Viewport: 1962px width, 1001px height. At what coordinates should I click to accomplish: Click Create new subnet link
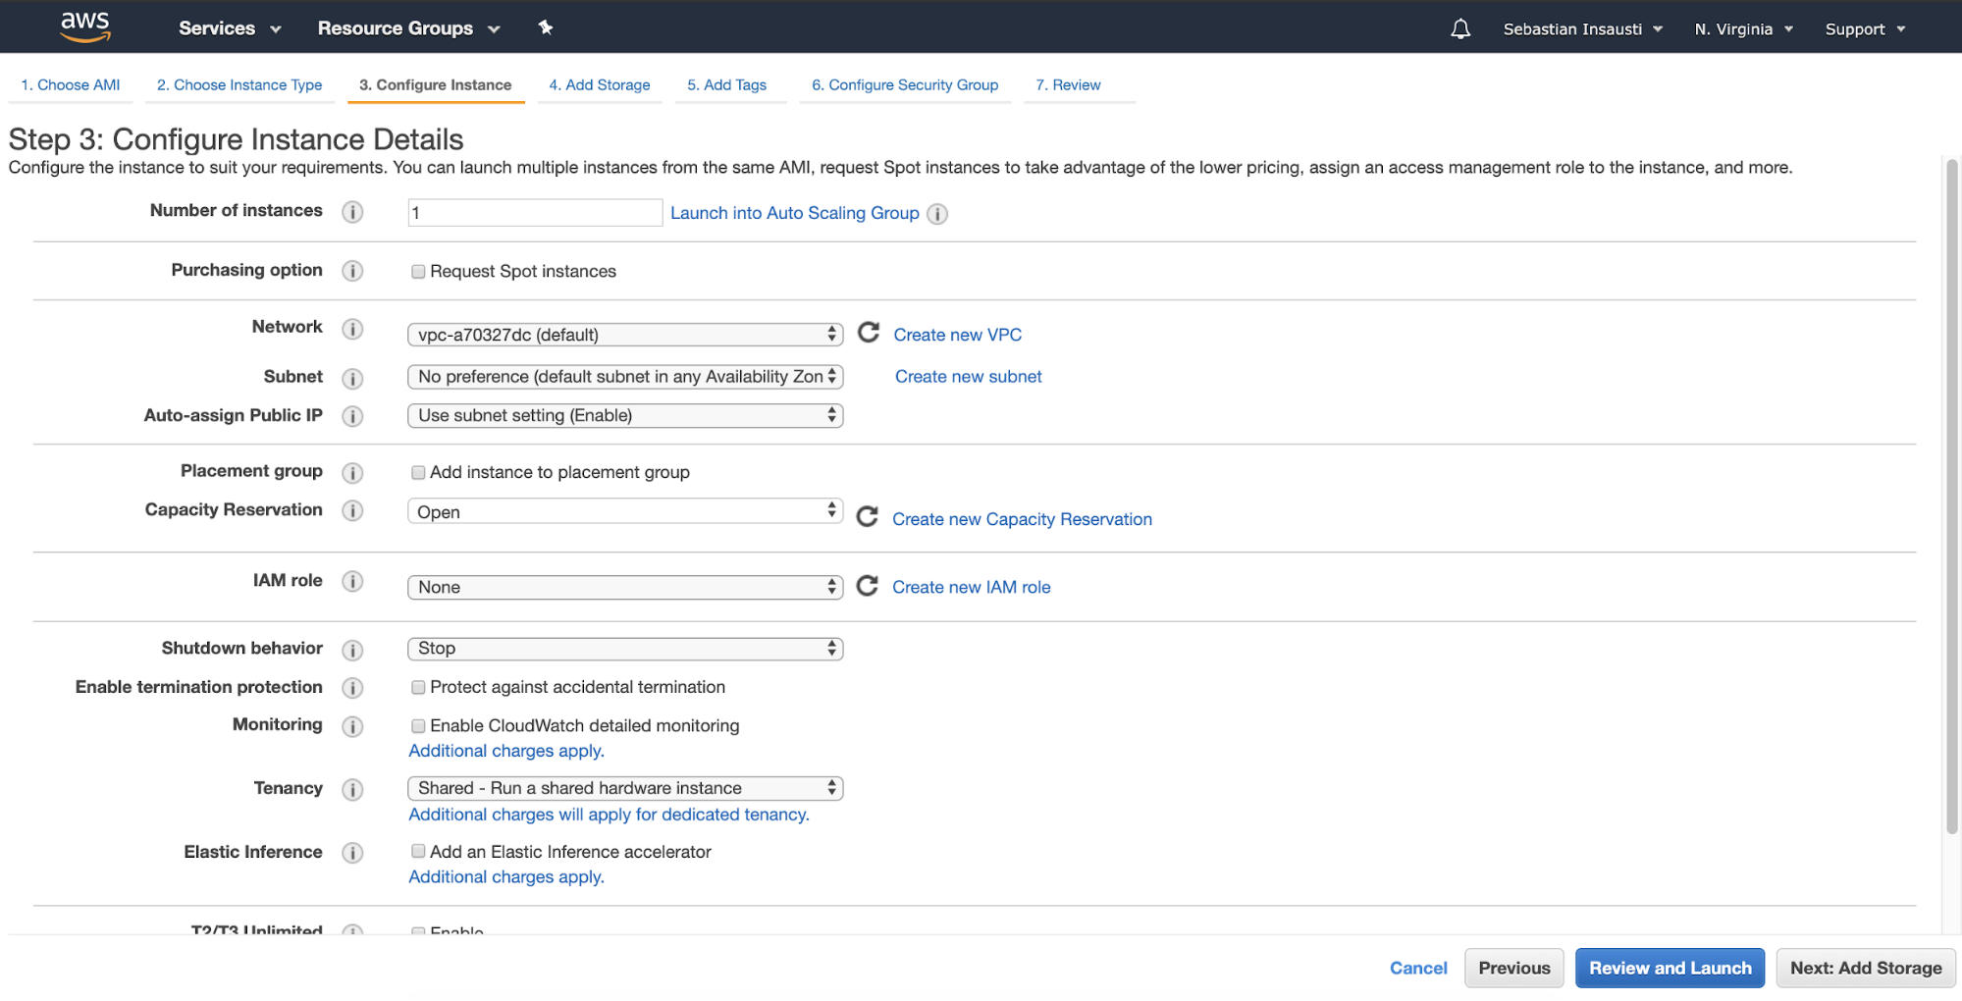[969, 377]
